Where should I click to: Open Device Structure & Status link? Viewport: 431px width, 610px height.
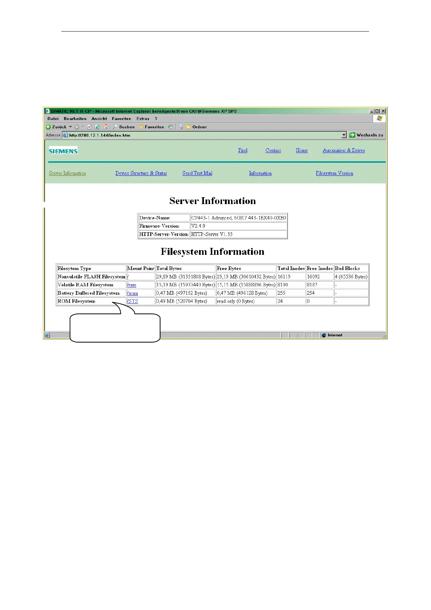(x=141, y=173)
